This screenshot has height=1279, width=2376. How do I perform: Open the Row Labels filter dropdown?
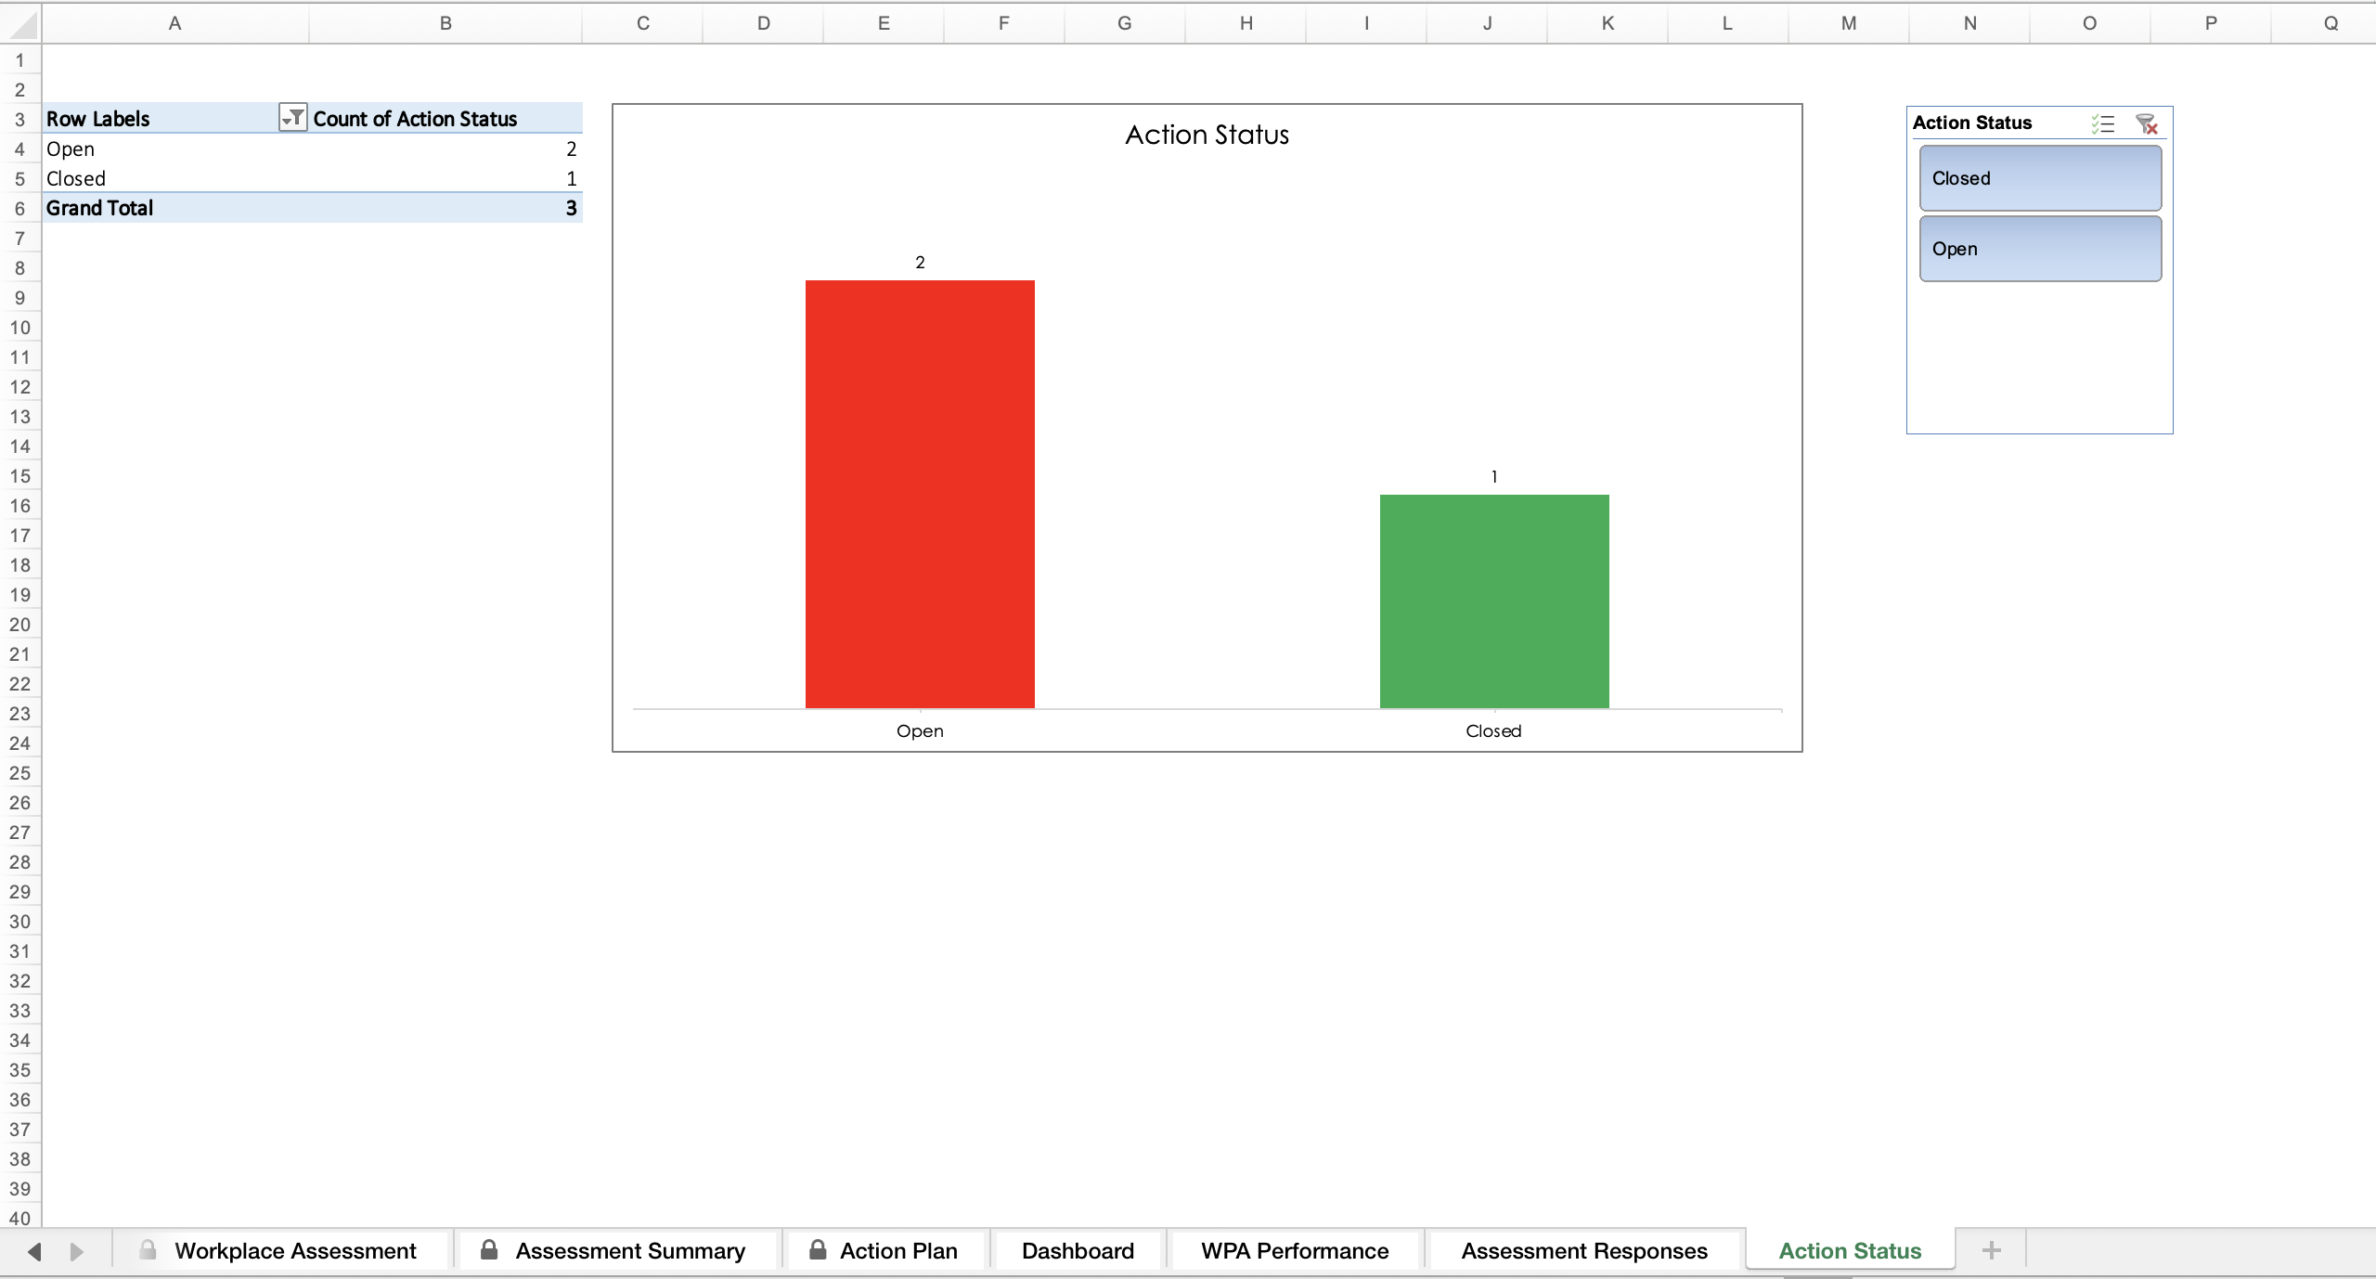(292, 118)
